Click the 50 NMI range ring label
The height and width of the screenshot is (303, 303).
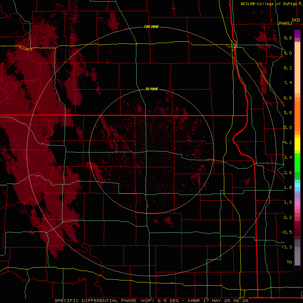point(151,89)
